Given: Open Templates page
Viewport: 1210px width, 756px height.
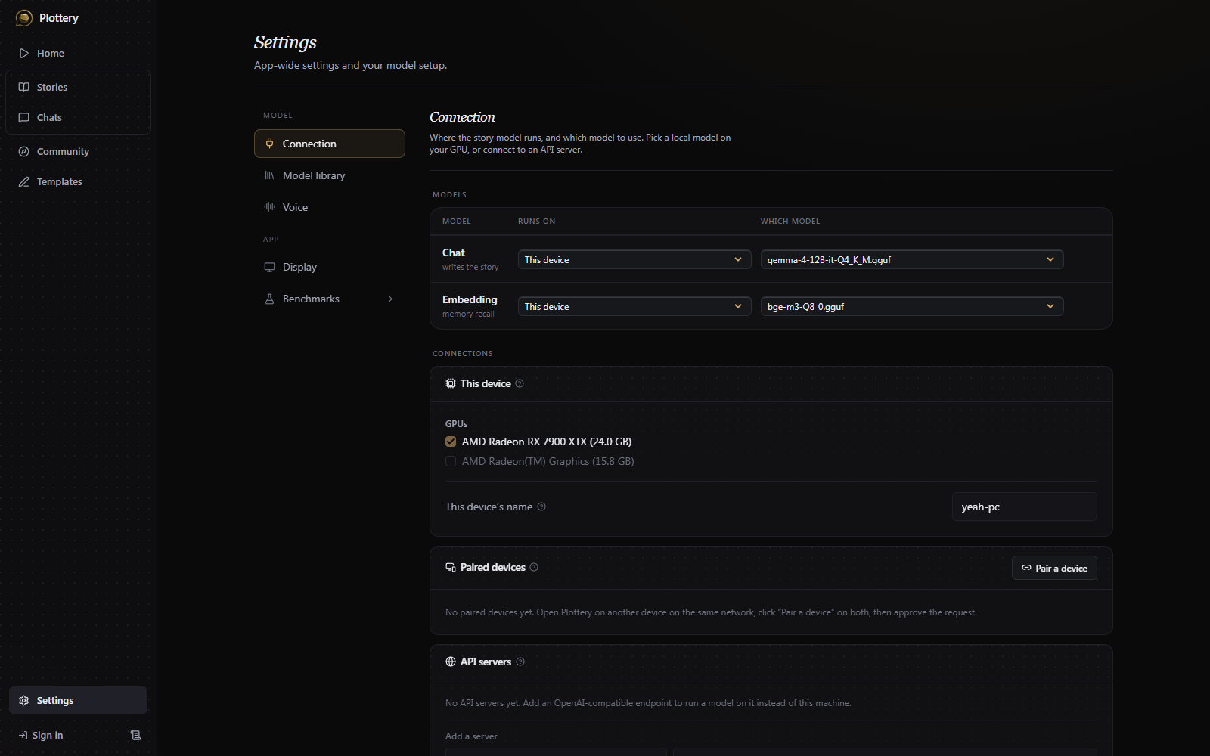Looking at the screenshot, I should pos(79,182).
